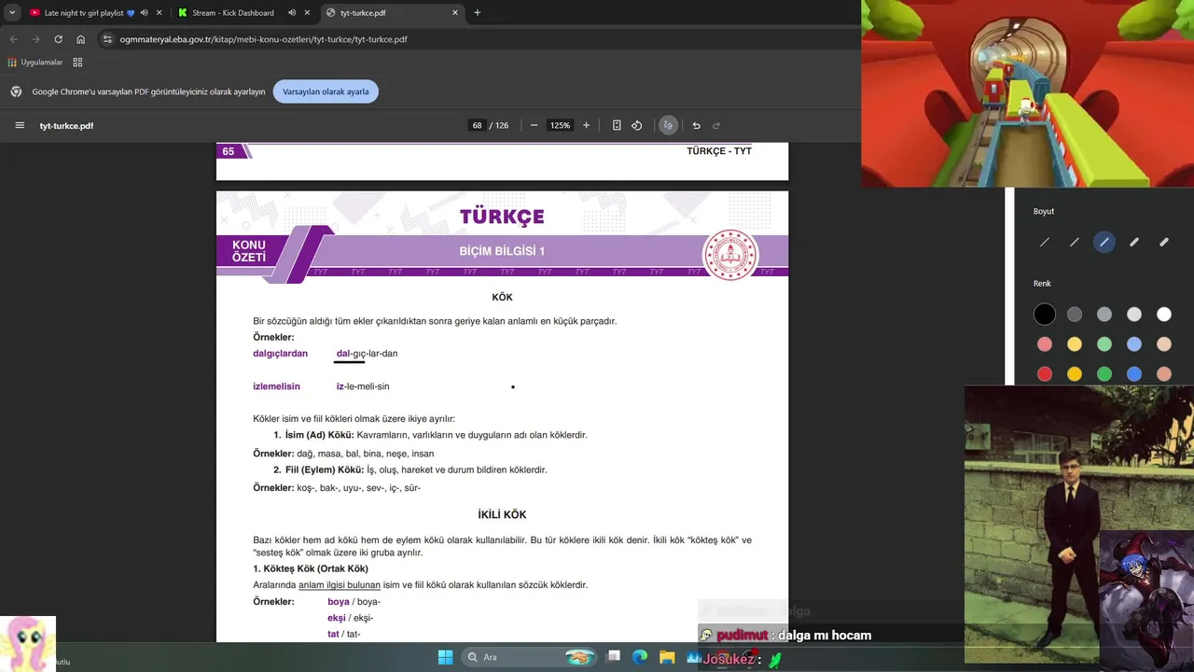Pick the dark gray color swatch

pyautogui.click(x=1075, y=315)
